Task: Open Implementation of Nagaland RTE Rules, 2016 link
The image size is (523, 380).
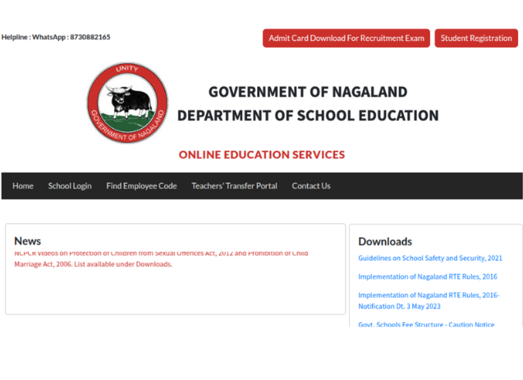Action: [x=428, y=277]
